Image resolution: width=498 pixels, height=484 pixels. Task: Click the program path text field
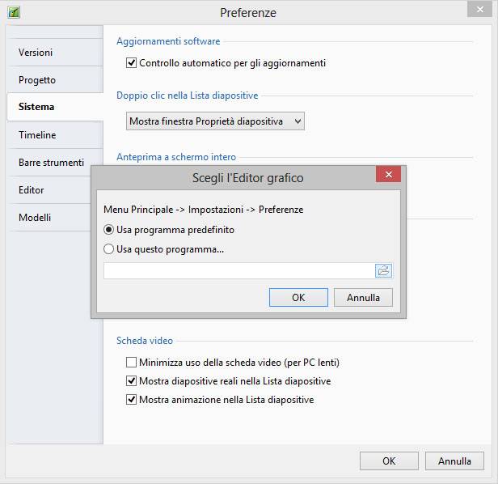point(238,270)
